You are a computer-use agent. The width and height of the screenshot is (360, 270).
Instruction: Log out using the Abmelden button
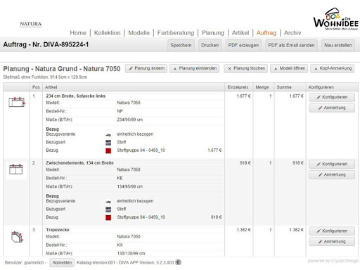(x=62, y=263)
